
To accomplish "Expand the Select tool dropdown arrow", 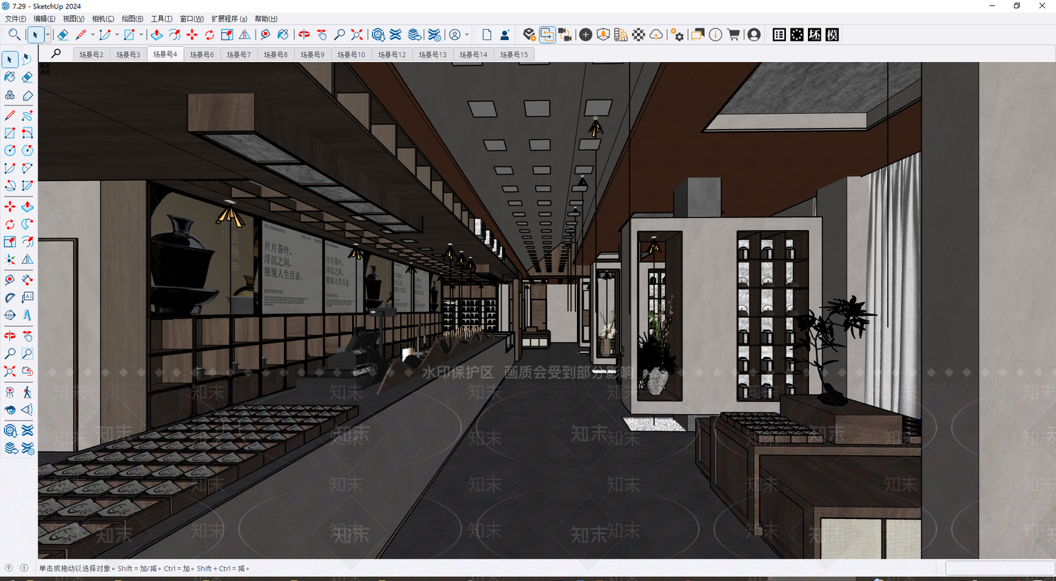I will coord(48,35).
